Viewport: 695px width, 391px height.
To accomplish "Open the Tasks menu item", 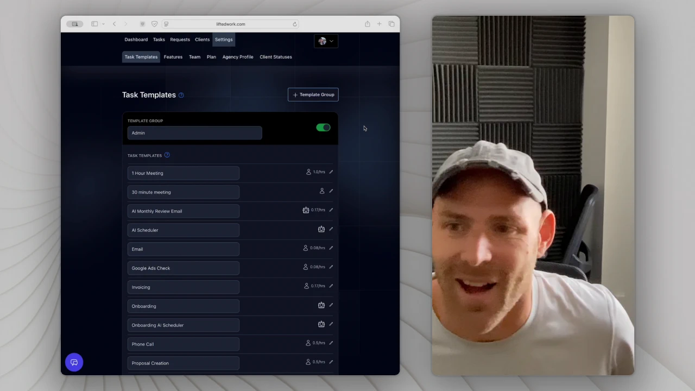I will tap(159, 40).
